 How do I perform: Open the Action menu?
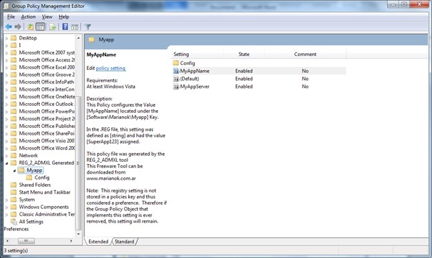pyautogui.click(x=28, y=17)
